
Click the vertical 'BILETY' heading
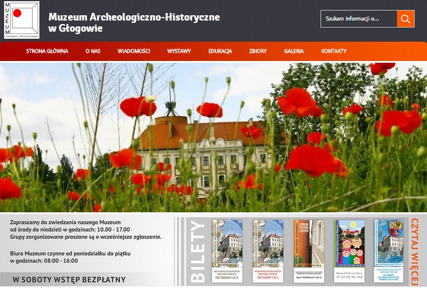coord(198,252)
